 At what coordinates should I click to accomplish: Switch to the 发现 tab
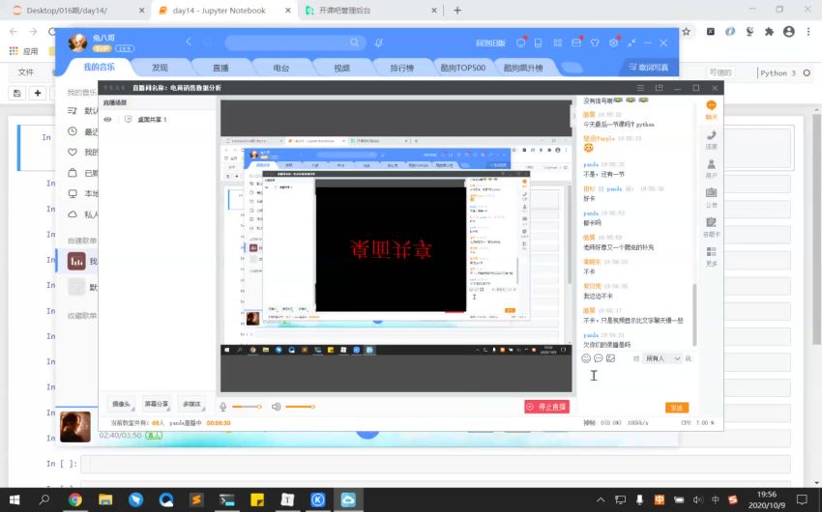[160, 68]
